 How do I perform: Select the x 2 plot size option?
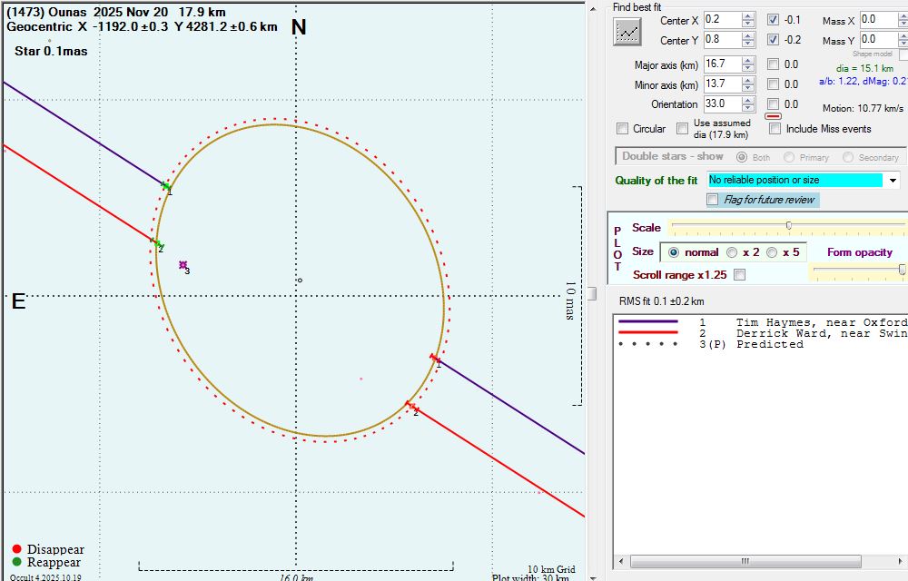732,252
